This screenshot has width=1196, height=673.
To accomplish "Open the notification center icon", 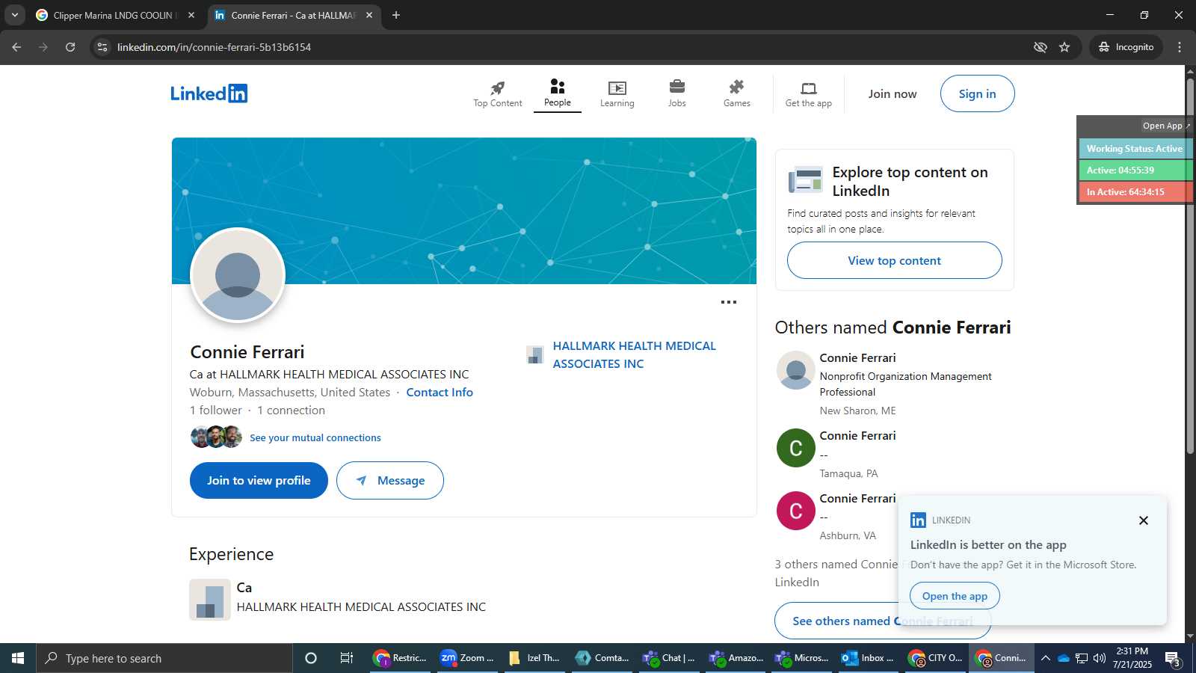I will [1173, 659].
